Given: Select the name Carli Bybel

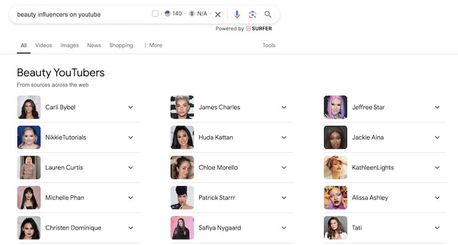Looking at the screenshot, I should click(60, 108).
